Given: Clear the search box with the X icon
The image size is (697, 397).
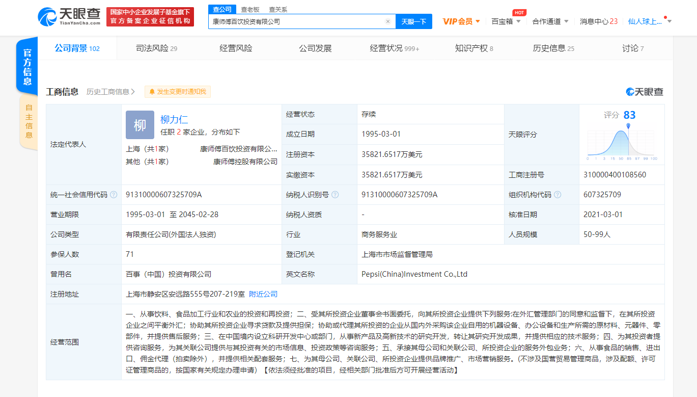Looking at the screenshot, I should click(387, 21).
